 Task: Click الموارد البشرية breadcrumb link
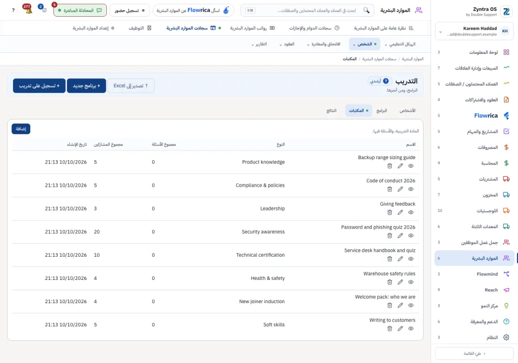(x=413, y=59)
